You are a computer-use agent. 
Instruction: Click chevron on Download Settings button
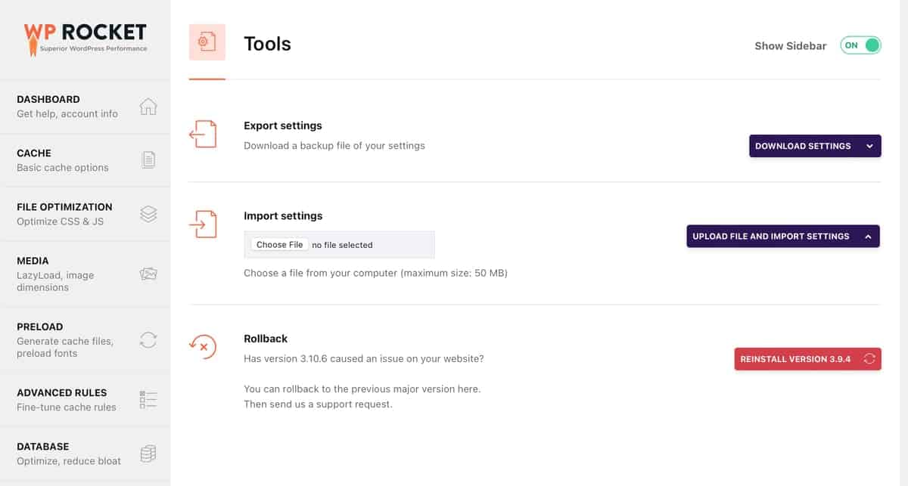pyautogui.click(x=869, y=146)
